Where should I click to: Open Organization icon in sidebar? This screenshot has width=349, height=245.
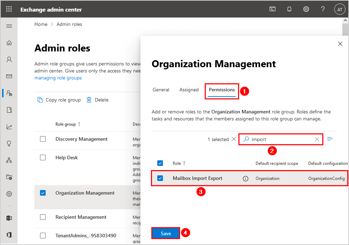pyautogui.click(x=9, y=160)
